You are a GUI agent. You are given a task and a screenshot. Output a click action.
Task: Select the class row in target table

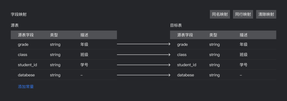pos(223,54)
